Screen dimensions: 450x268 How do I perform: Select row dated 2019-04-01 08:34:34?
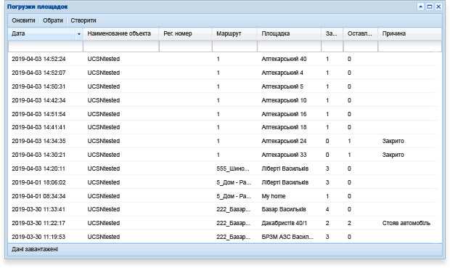click(x=225, y=196)
